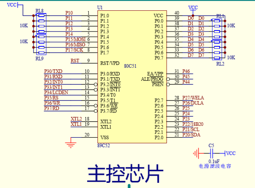Select the RL2 resistor network symbol

pyautogui.click(x=217, y=50)
